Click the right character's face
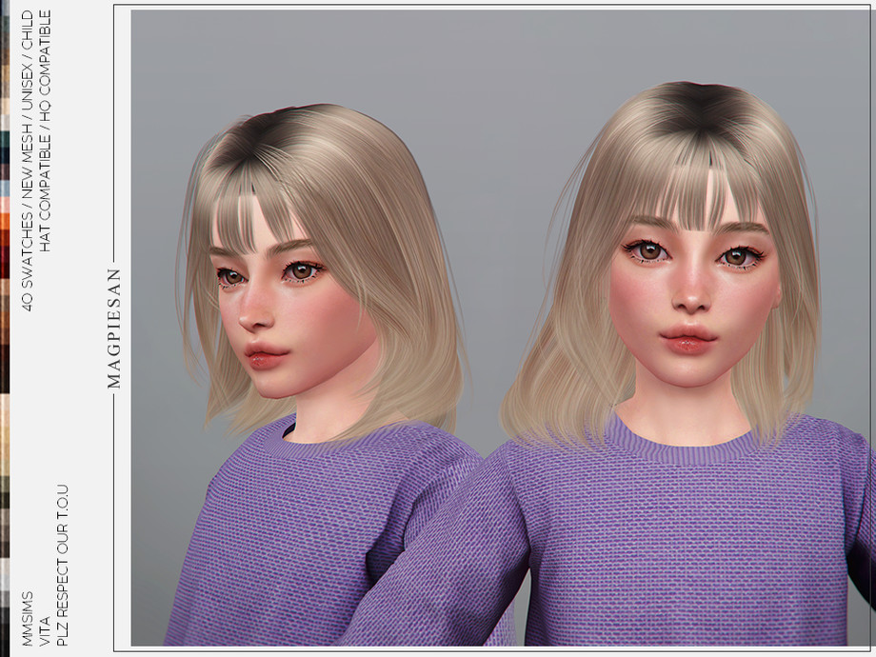The height and width of the screenshot is (657, 876). tap(690, 295)
